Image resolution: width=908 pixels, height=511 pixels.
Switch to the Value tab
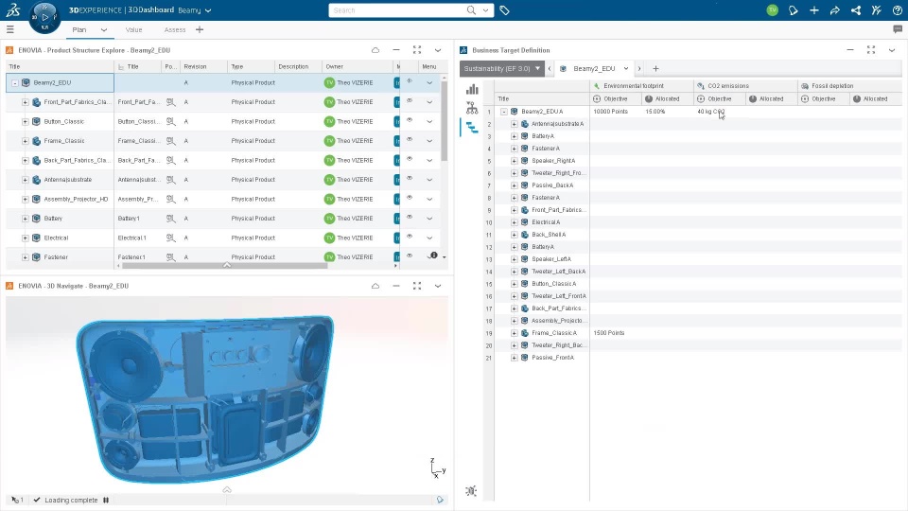[x=133, y=29]
